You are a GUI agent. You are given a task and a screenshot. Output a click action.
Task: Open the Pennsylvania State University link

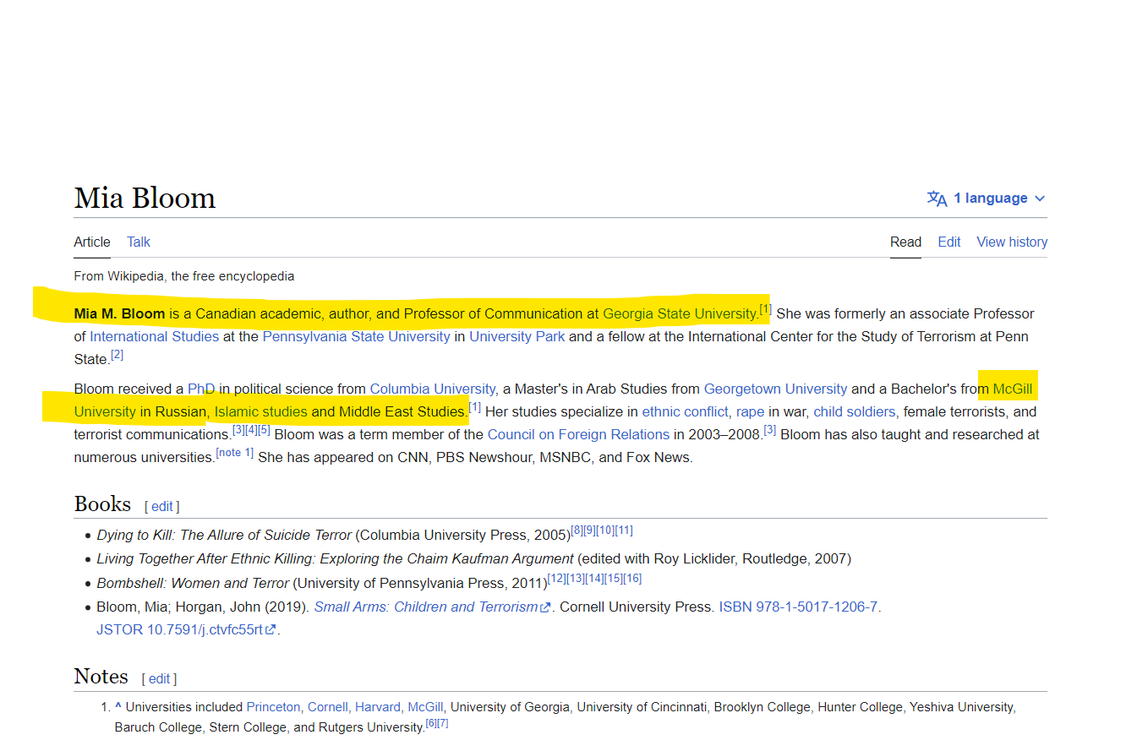coord(356,336)
